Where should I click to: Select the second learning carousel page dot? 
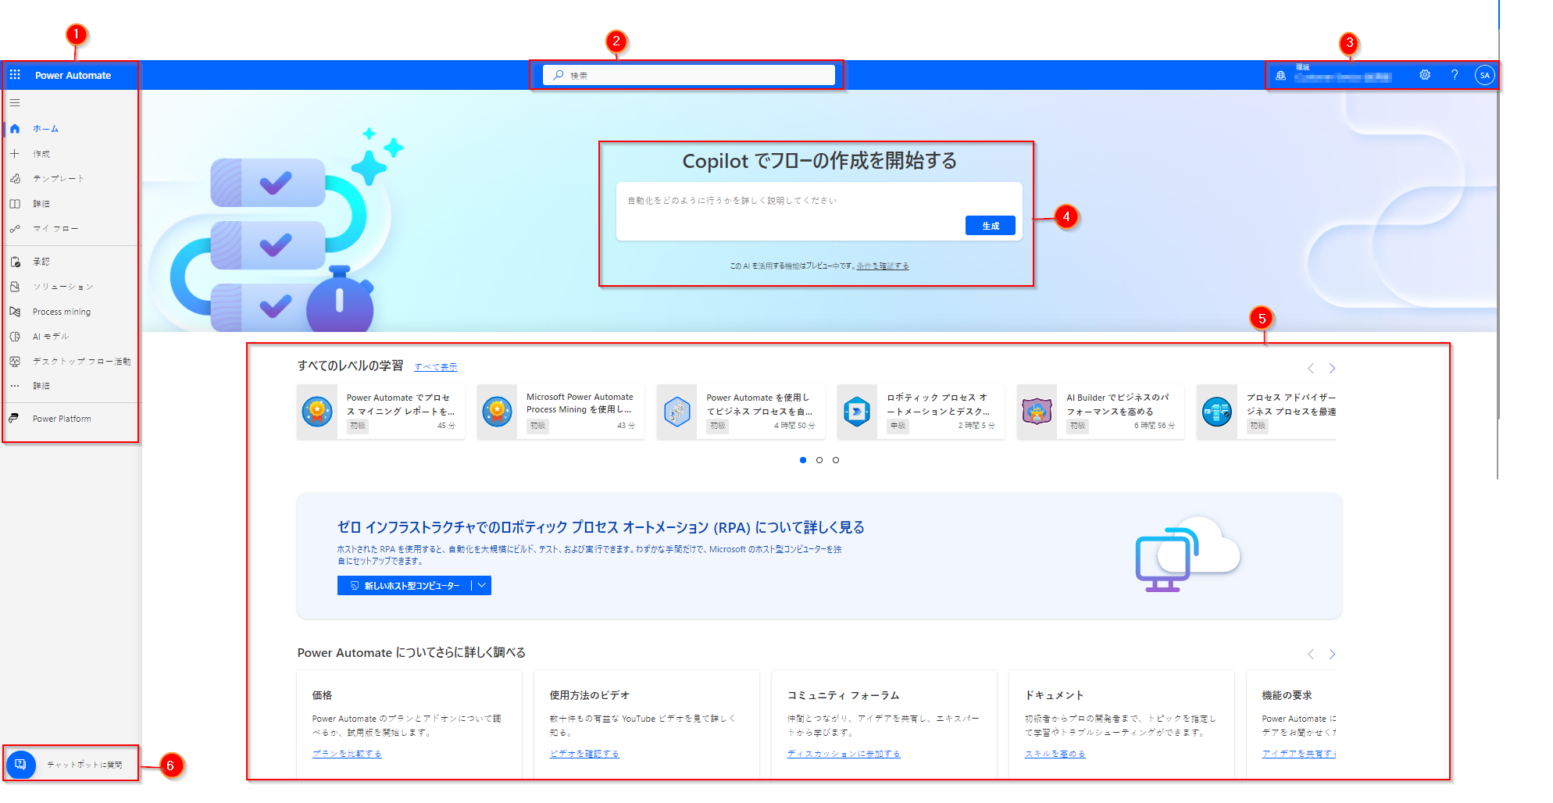tap(819, 460)
